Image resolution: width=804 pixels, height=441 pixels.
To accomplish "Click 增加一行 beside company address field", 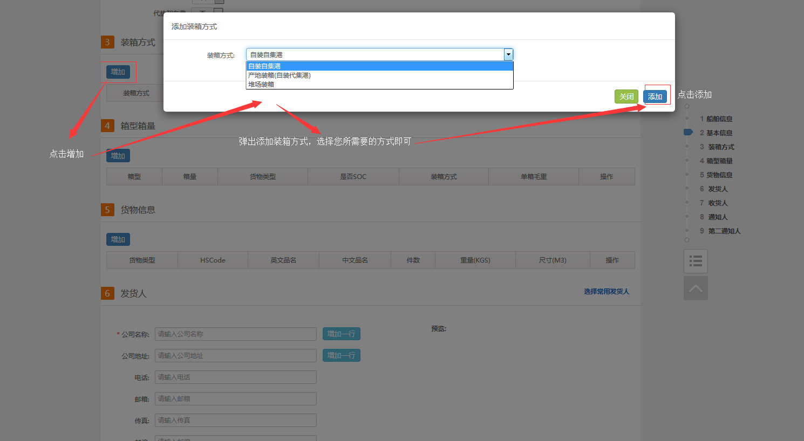I will [341, 355].
